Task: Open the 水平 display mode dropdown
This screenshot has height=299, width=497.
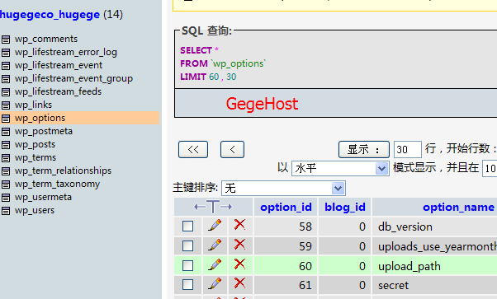Action: [x=340, y=168]
